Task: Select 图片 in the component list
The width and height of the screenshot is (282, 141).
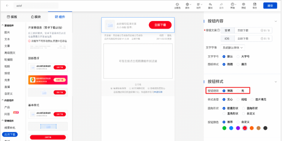Action: coord(7,32)
